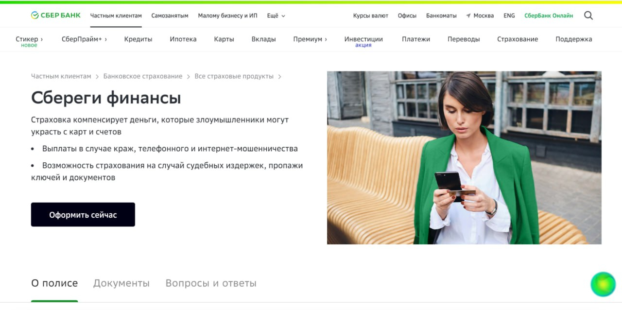Viewport: 622px width, 310px height.
Task: Select Самозанятым in top menu
Action: pos(170,16)
